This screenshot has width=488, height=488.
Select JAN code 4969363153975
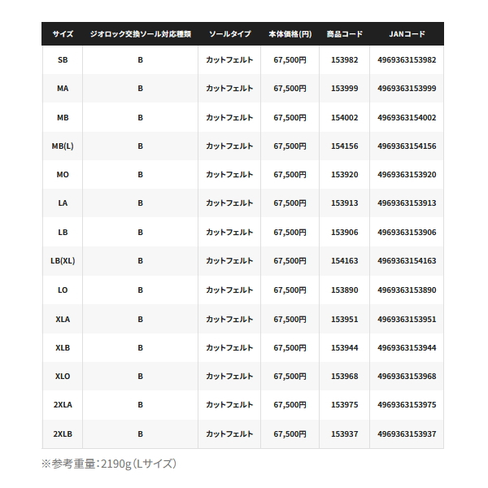(407, 405)
